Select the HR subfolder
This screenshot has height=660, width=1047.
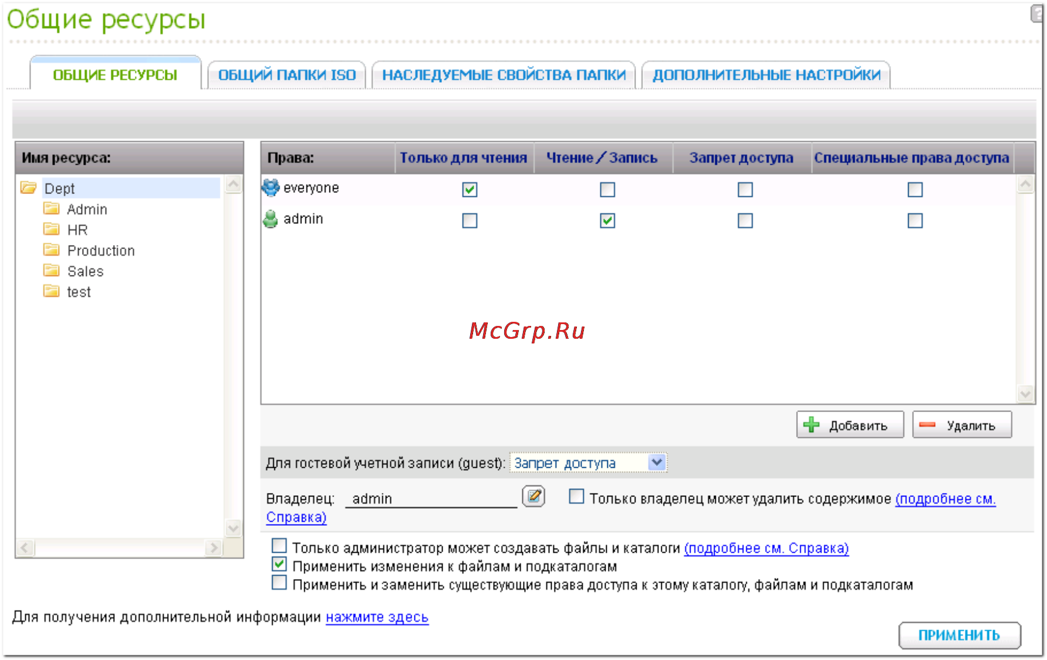(77, 230)
